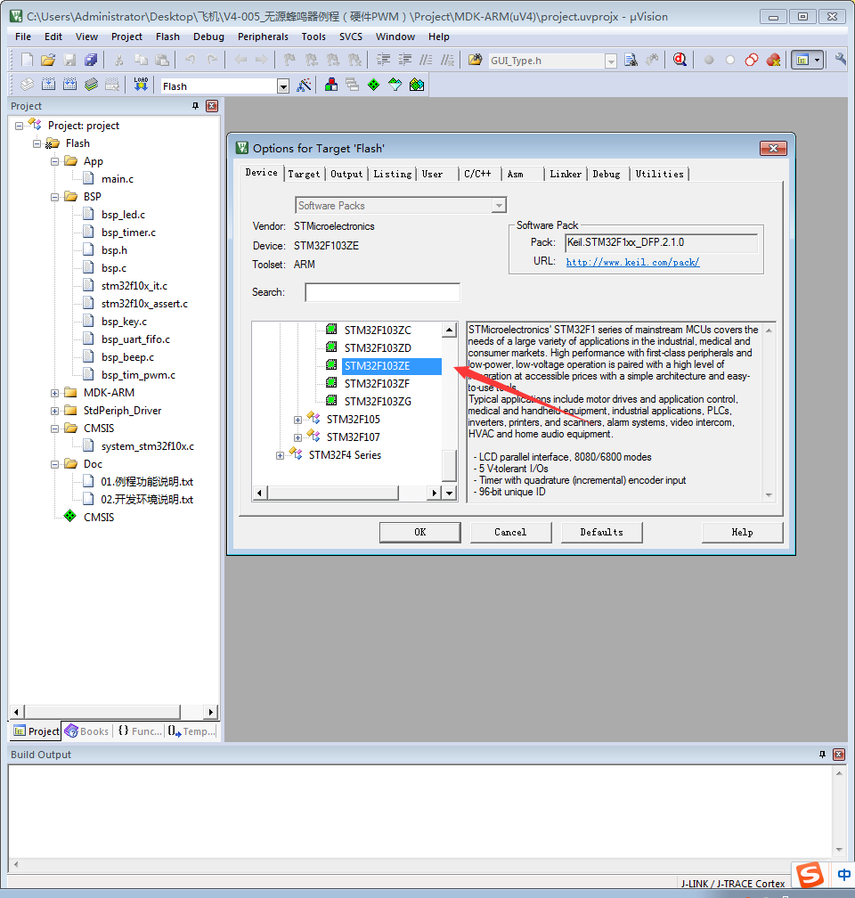The width and height of the screenshot is (855, 898).
Task: Click the Open file toolbar icon
Action: point(48,60)
